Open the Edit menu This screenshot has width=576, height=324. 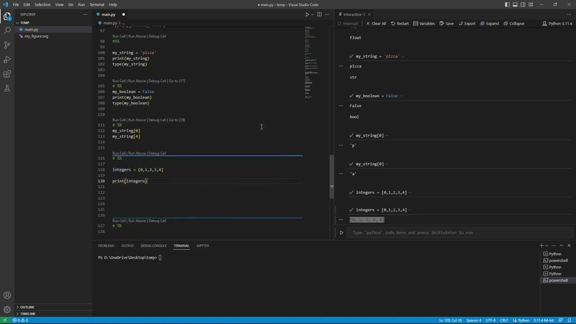coord(27,4)
